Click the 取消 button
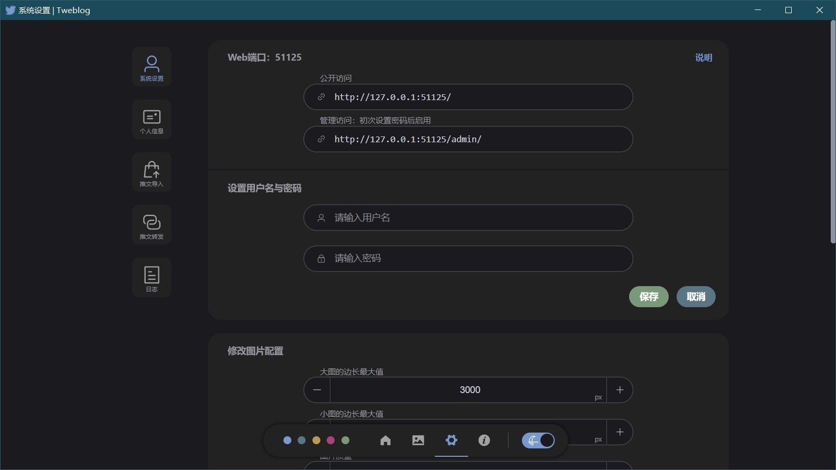836x470 pixels. [696, 297]
